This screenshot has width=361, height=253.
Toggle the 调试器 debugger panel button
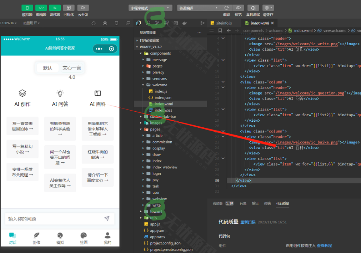click(55, 8)
